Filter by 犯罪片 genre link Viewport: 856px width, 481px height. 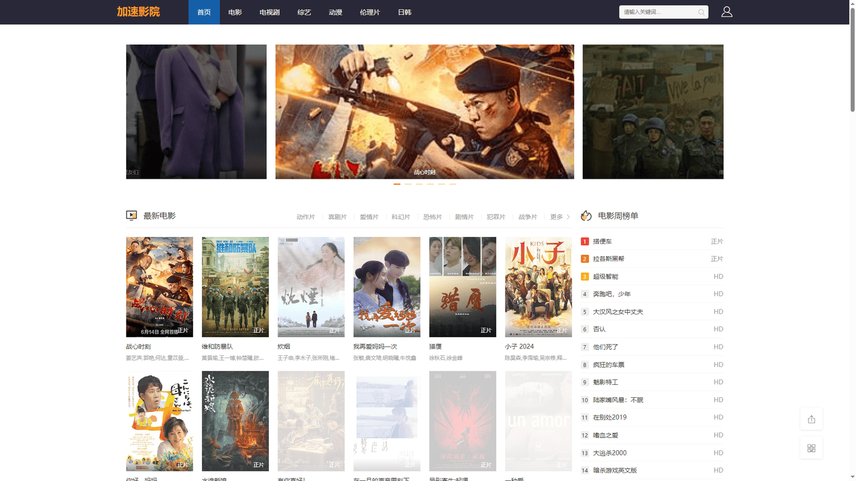pyautogui.click(x=496, y=217)
